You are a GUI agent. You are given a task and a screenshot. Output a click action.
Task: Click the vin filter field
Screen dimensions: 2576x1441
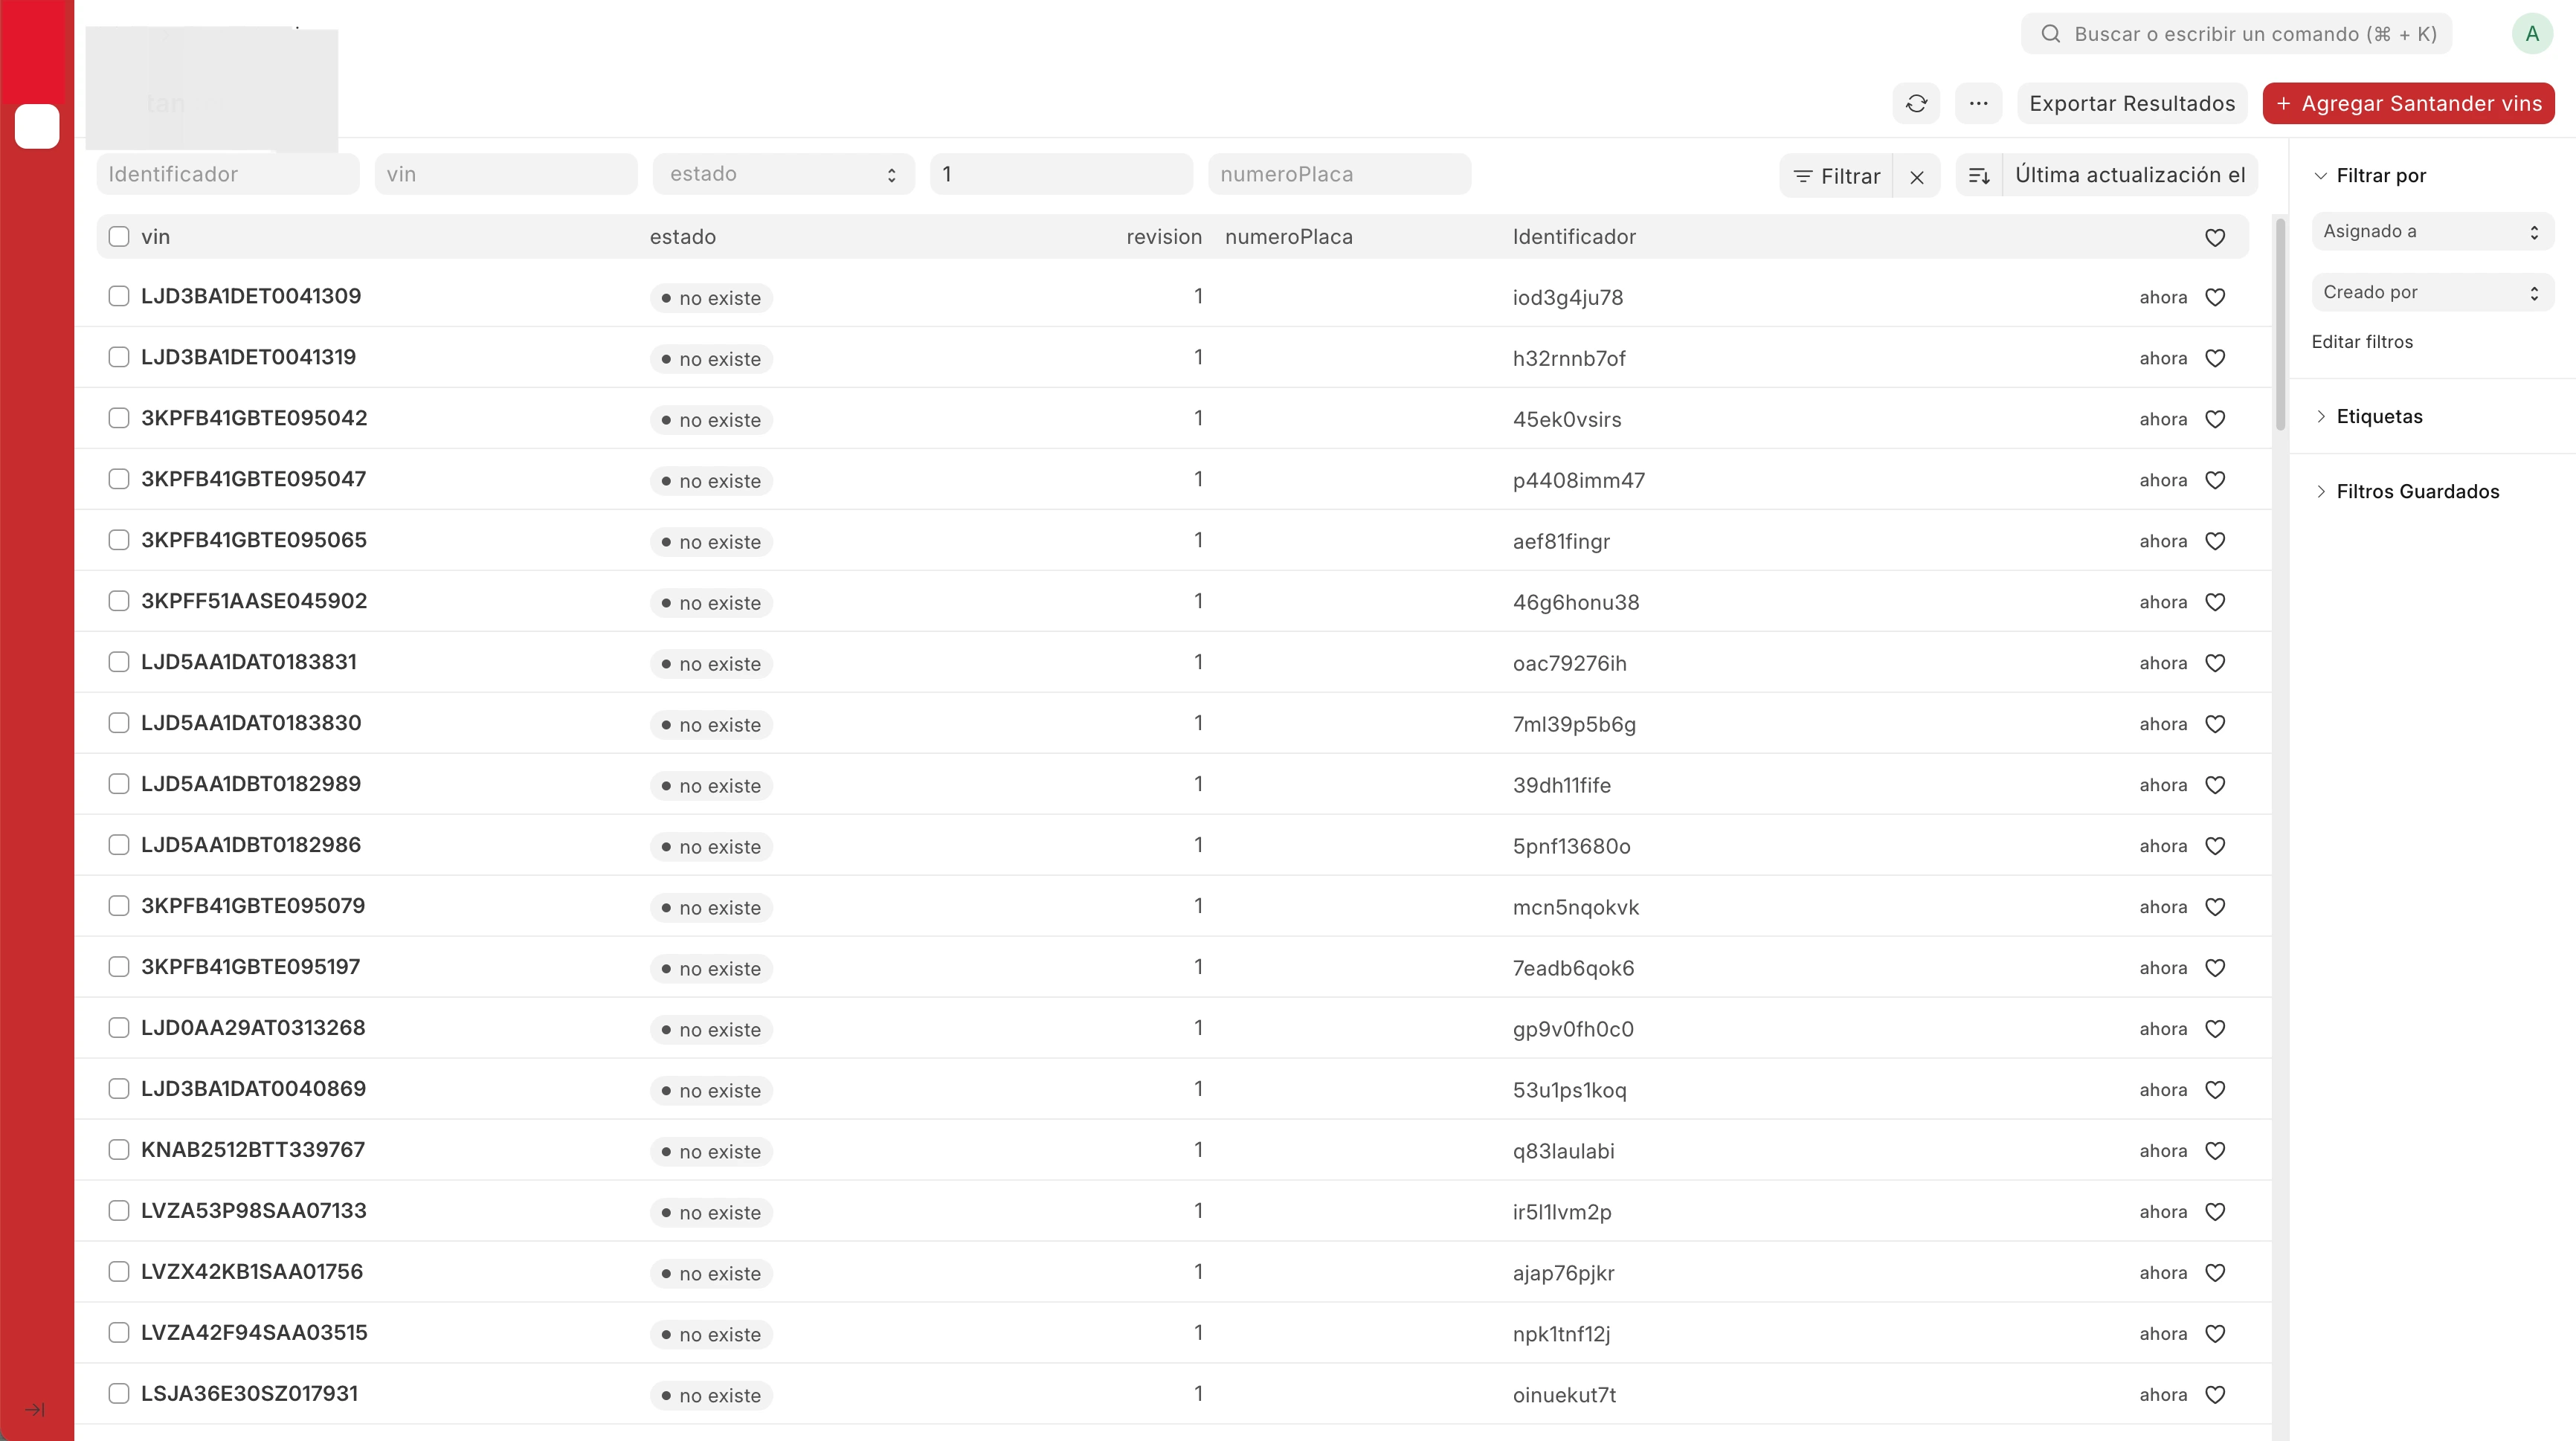point(506,174)
